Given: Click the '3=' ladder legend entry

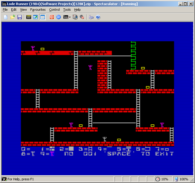Looking at the screenshot, I should [86, 149].
